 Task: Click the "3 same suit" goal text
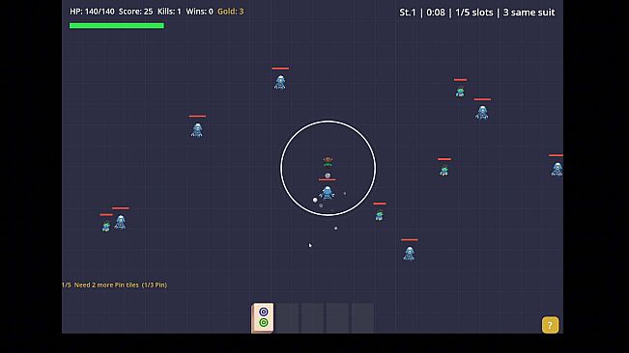tap(529, 13)
